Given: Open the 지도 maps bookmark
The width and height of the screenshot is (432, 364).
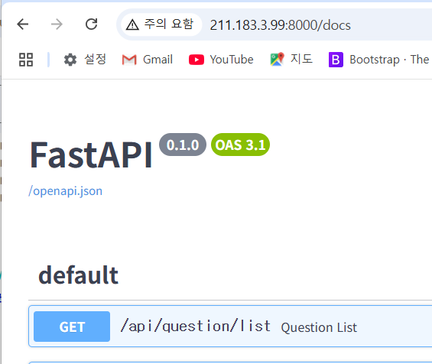Looking at the screenshot, I should pyautogui.click(x=291, y=59).
